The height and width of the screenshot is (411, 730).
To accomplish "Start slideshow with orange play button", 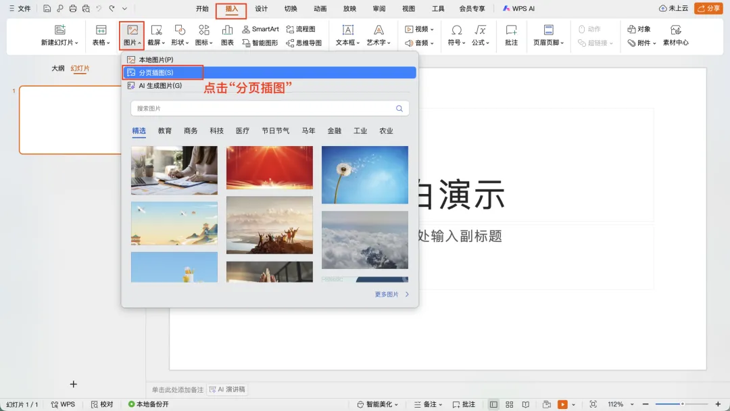I will tap(562, 404).
